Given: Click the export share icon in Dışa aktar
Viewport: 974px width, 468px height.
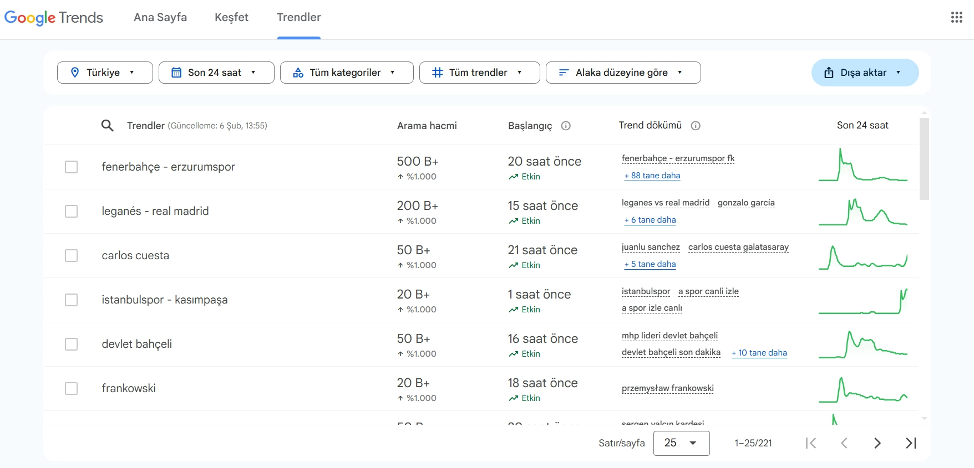Looking at the screenshot, I should point(829,73).
